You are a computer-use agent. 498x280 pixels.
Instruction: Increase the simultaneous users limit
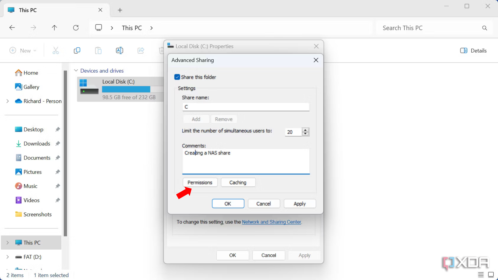[305, 130]
